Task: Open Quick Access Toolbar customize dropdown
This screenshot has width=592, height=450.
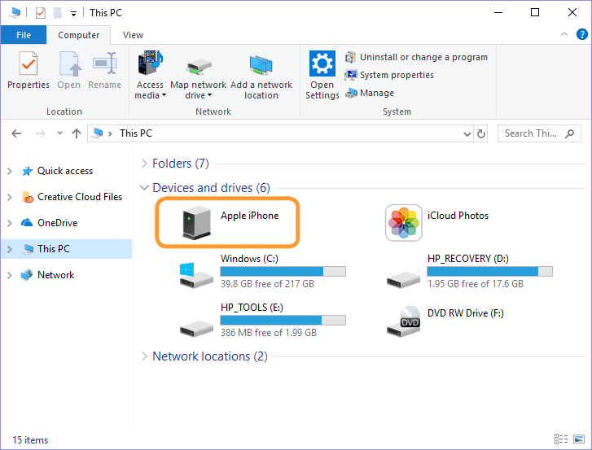Action: 73,14
